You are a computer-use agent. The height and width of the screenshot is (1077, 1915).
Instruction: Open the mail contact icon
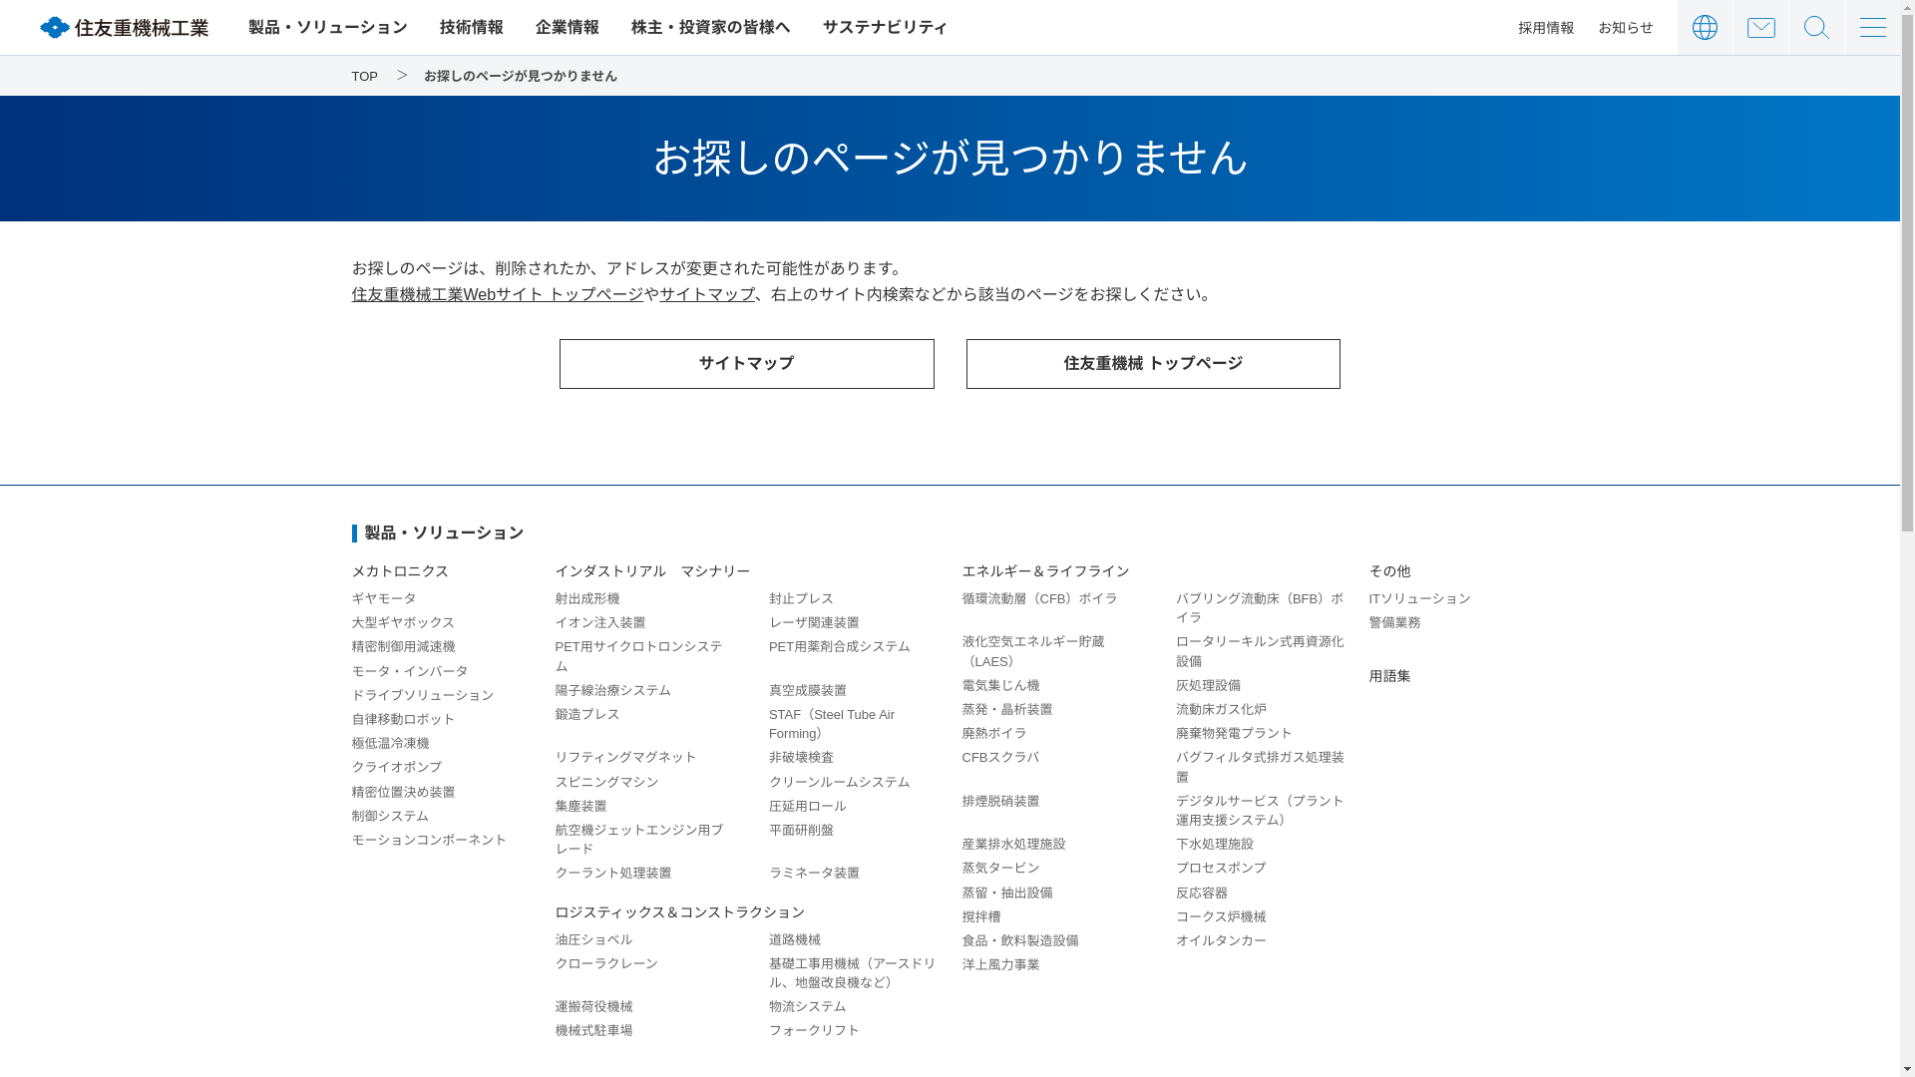click(1760, 27)
